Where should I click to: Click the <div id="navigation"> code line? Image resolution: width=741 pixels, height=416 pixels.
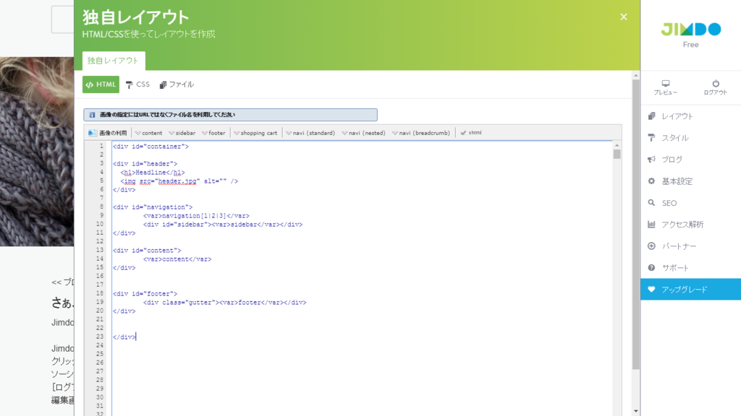(153, 207)
